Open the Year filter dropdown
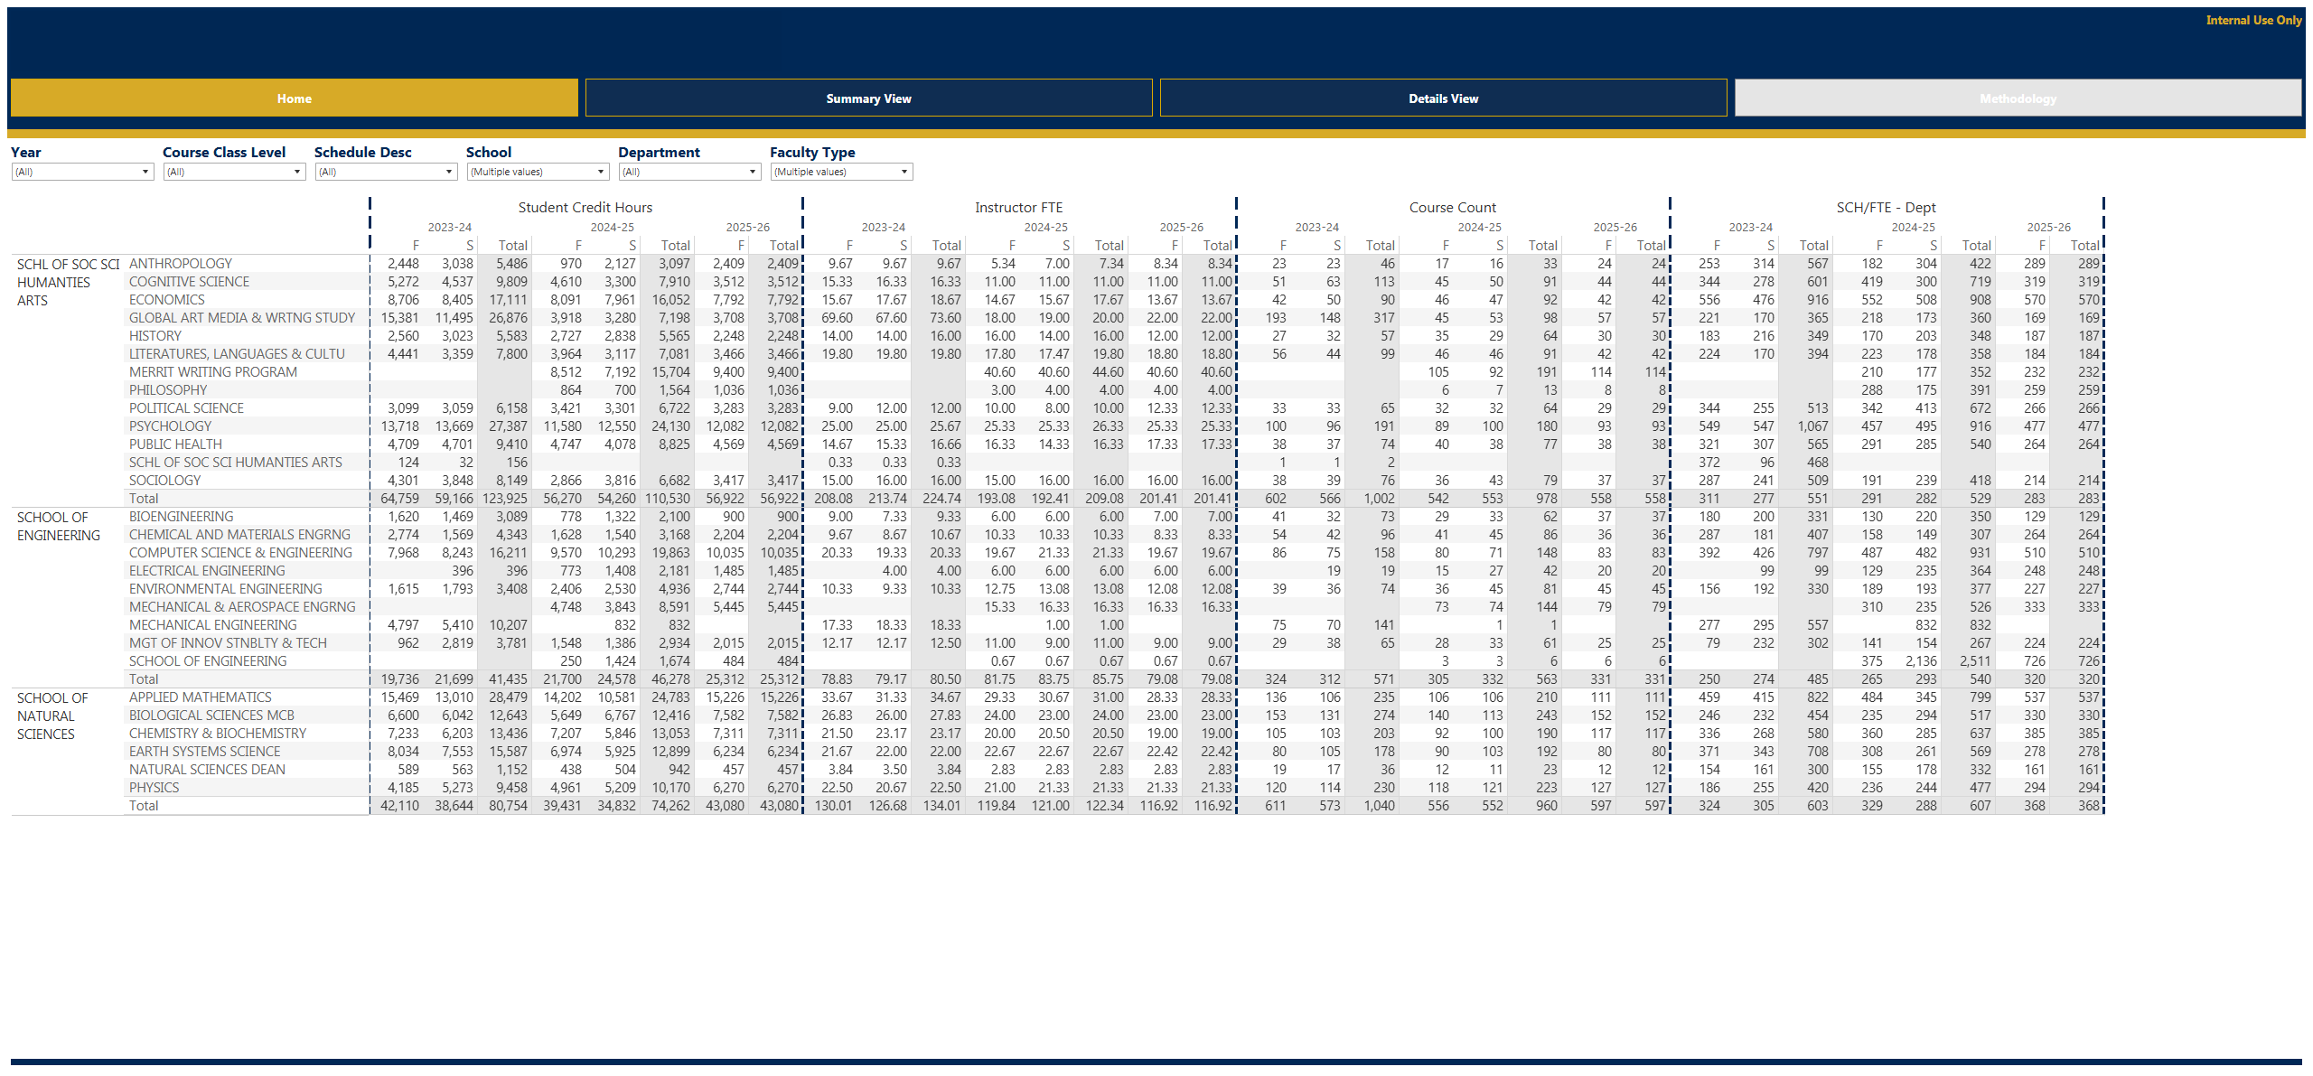Viewport: 2313px width, 1076px height. pos(82,172)
